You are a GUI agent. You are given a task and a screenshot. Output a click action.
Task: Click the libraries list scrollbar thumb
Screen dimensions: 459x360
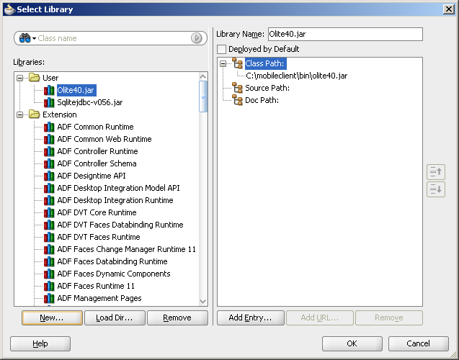coord(203,96)
